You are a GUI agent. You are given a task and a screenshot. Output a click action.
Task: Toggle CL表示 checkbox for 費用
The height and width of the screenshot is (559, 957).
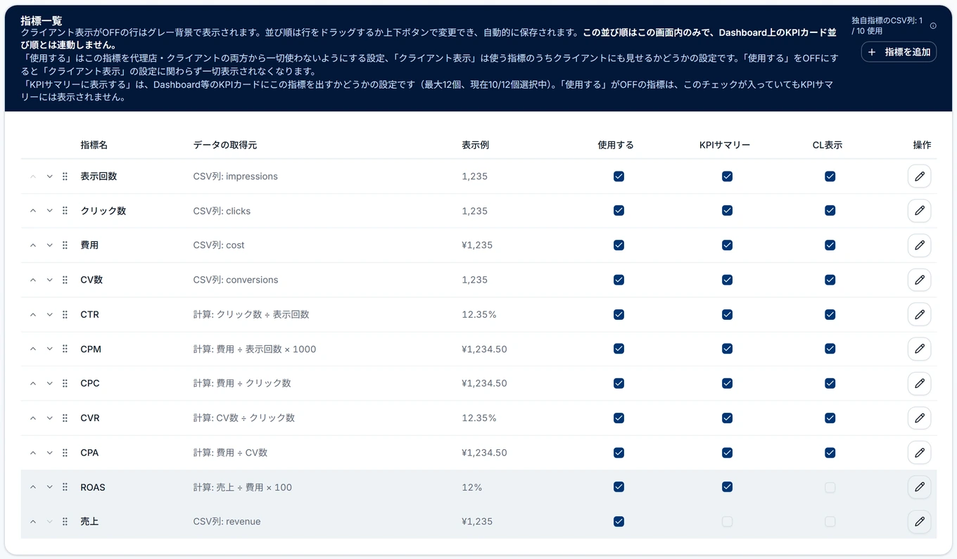coord(830,245)
